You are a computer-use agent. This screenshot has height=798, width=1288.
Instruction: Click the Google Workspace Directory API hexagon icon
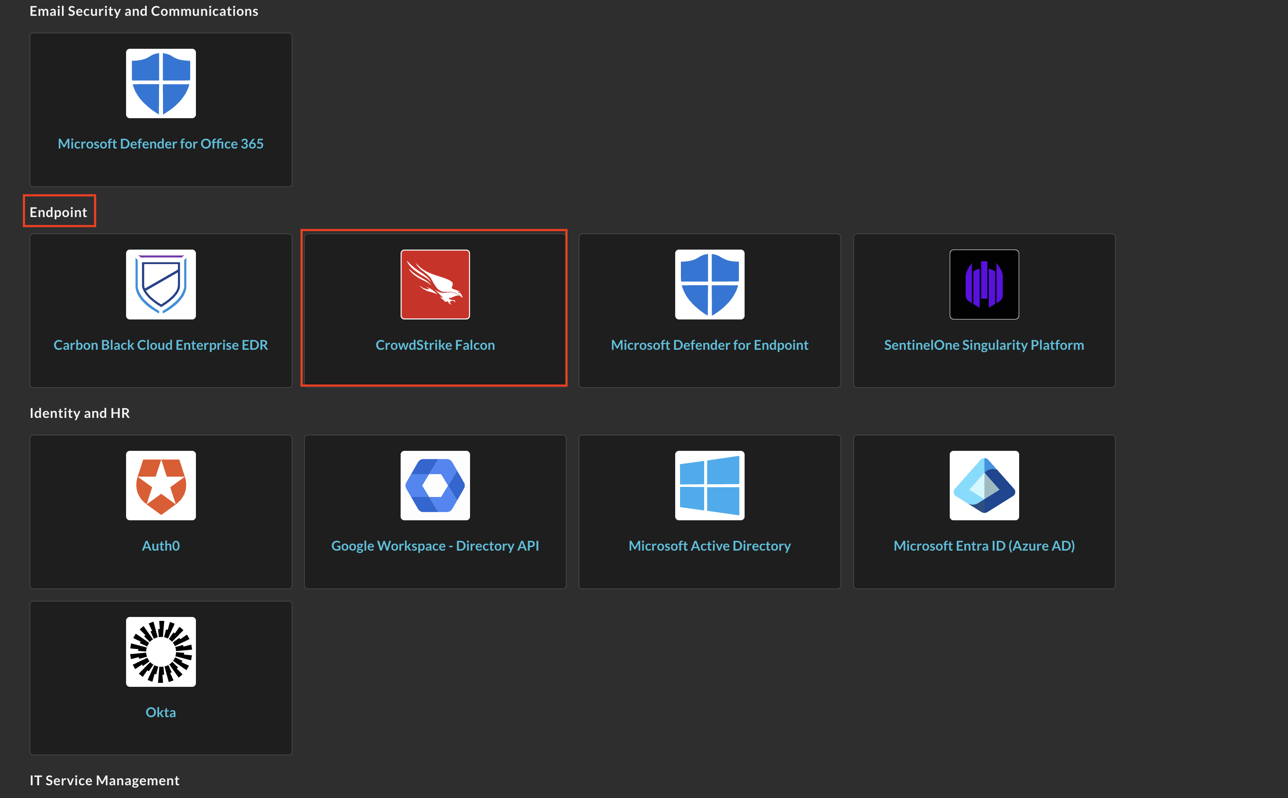[435, 486]
